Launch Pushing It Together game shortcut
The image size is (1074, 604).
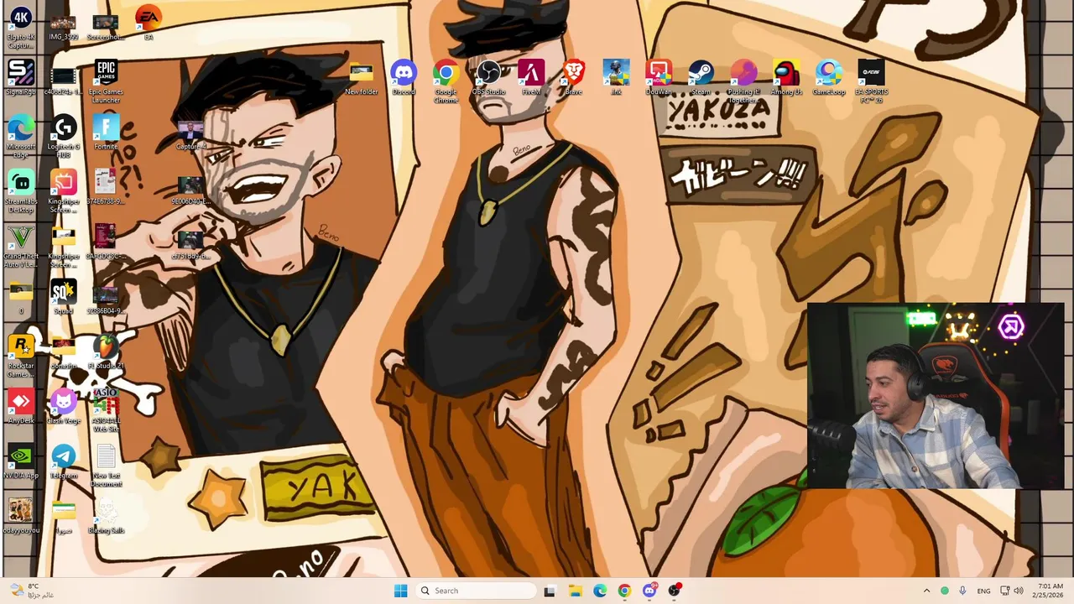743,81
